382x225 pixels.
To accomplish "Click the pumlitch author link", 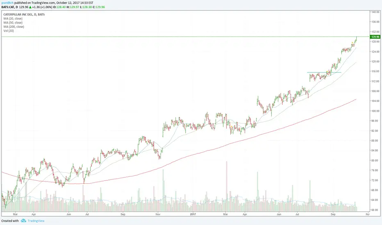I will click(7, 3).
